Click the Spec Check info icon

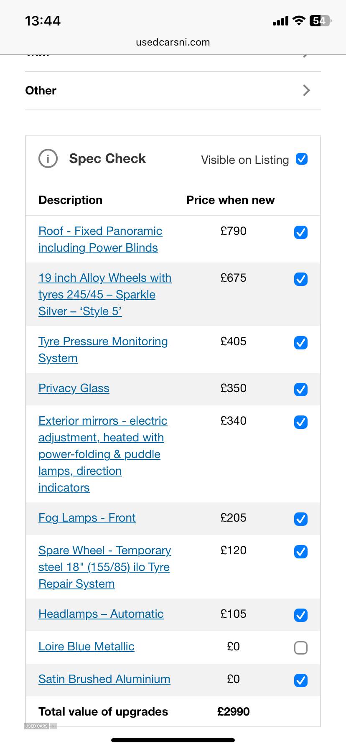48,159
